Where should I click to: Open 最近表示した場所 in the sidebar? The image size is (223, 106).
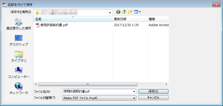tap(19, 24)
